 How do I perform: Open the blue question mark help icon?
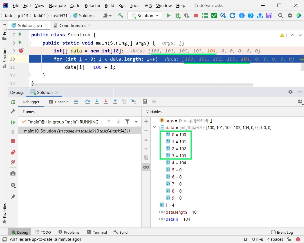(x=251, y=16)
